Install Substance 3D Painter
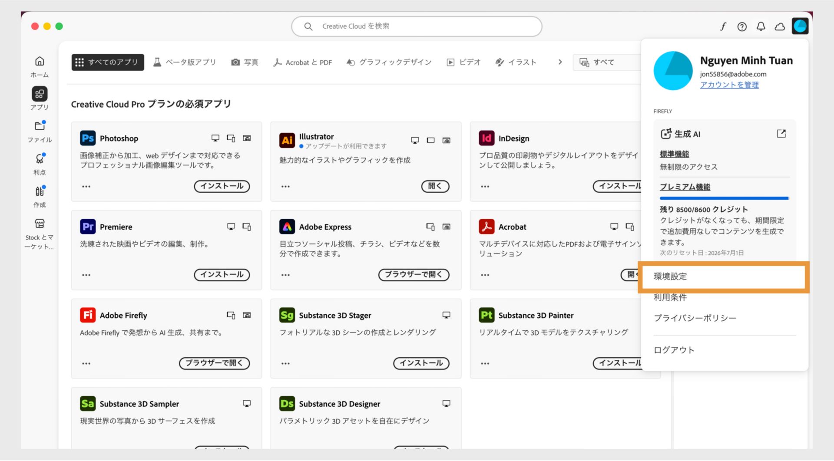The image size is (834, 461). click(618, 363)
